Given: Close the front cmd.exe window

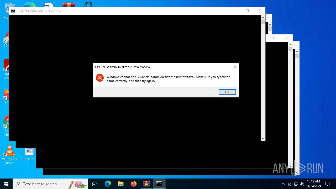Looking at the screenshot, I should [x=259, y=11].
